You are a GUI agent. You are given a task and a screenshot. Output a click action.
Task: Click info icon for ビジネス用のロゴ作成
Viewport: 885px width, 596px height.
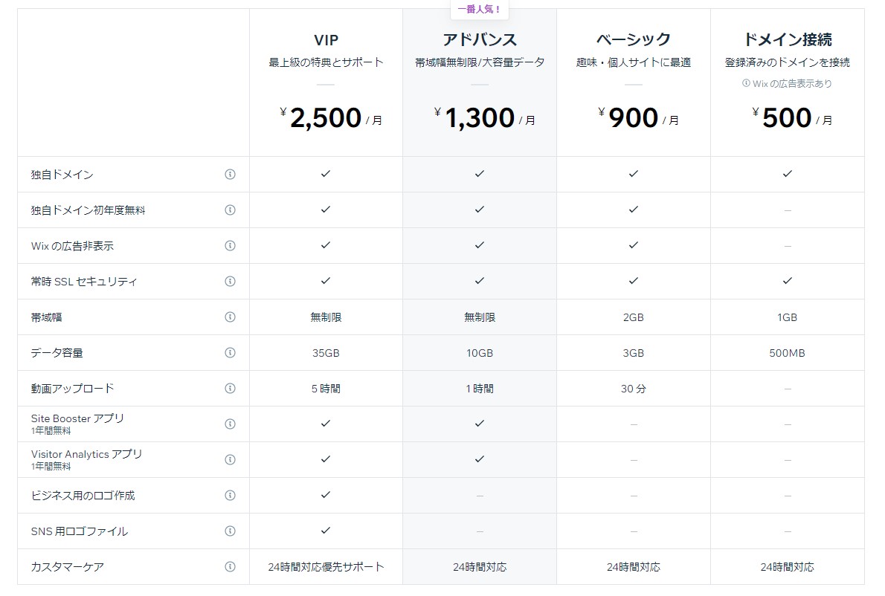click(x=230, y=496)
